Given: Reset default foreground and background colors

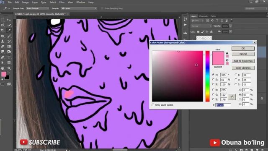Looking at the screenshot, I should [x=2, y=79].
